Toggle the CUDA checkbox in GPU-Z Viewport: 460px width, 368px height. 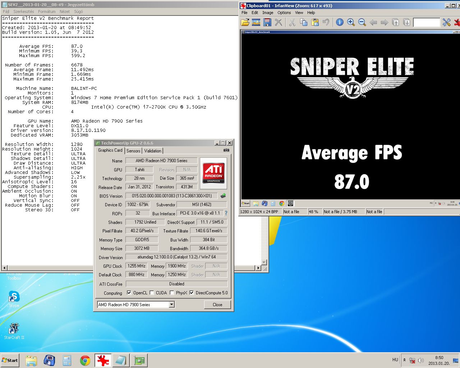(x=152, y=293)
